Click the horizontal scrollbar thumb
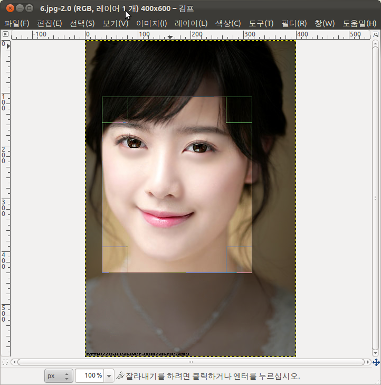 (191, 362)
